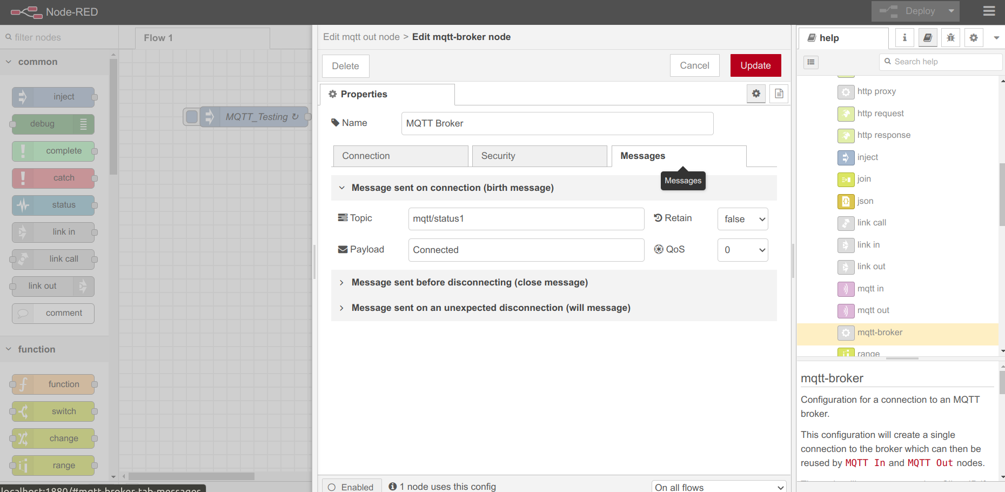Toggle the Enabled config button
This screenshot has height=492, width=1005.
pyautogui.click(x=352, y=487)
